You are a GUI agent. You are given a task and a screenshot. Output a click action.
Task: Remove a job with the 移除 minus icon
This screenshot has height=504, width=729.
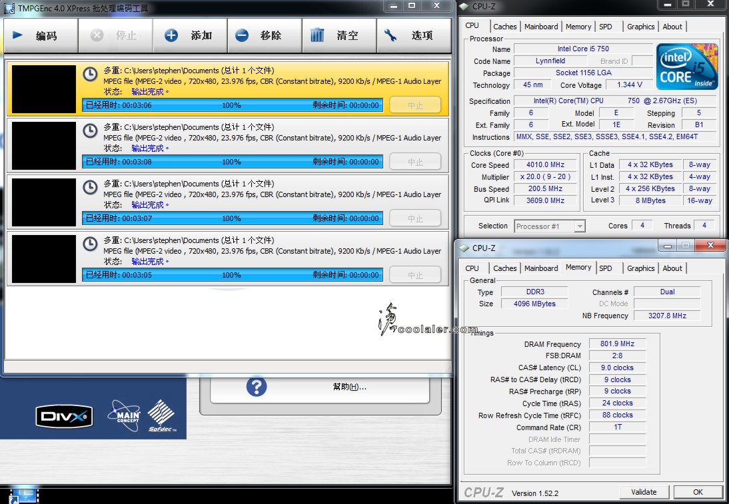pos(242,35)
